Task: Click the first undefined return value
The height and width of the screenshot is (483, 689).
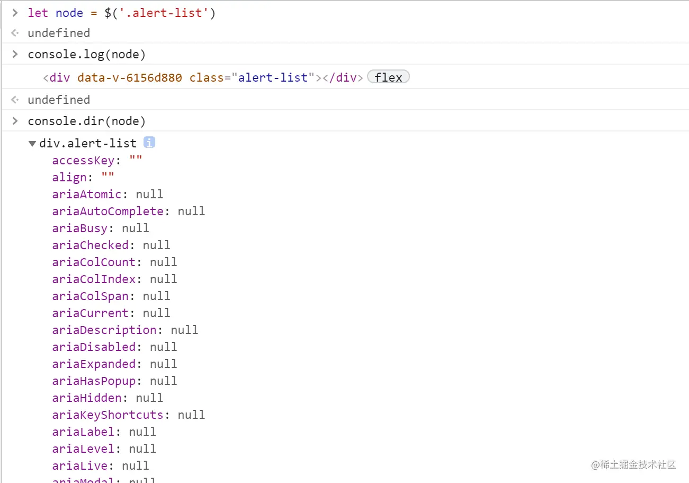Action: [59, 33]
